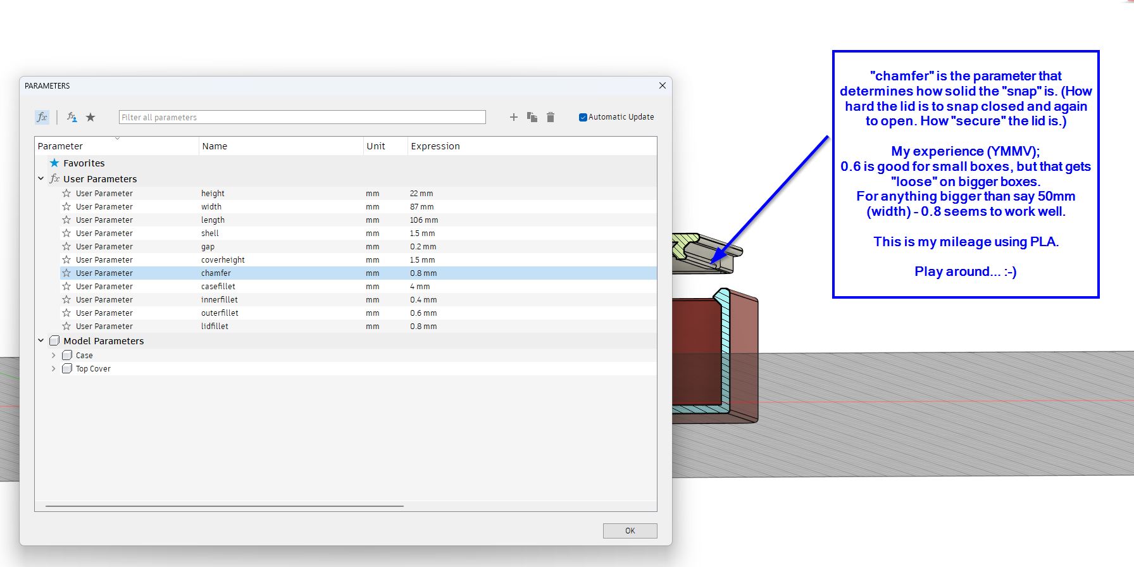The height and width of the screenshot is (567, 1134).
Task: Favorite the lidfillet parameter star
Action: point(66,326)
